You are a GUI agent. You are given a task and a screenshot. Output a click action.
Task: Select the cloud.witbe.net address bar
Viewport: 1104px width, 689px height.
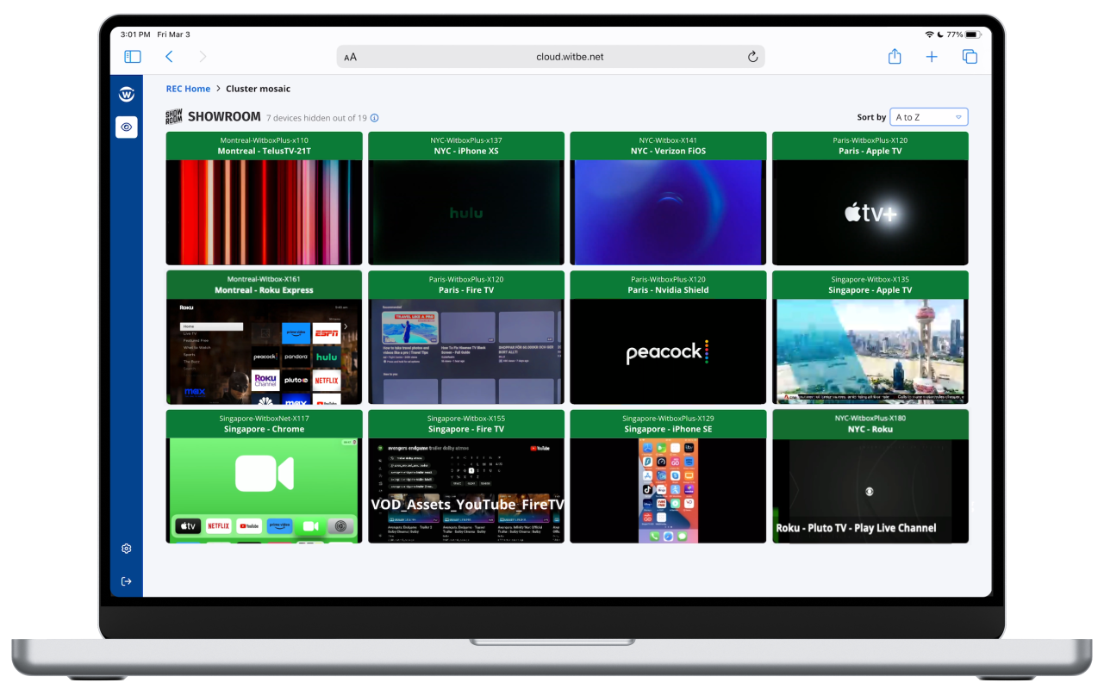[569, 57]
